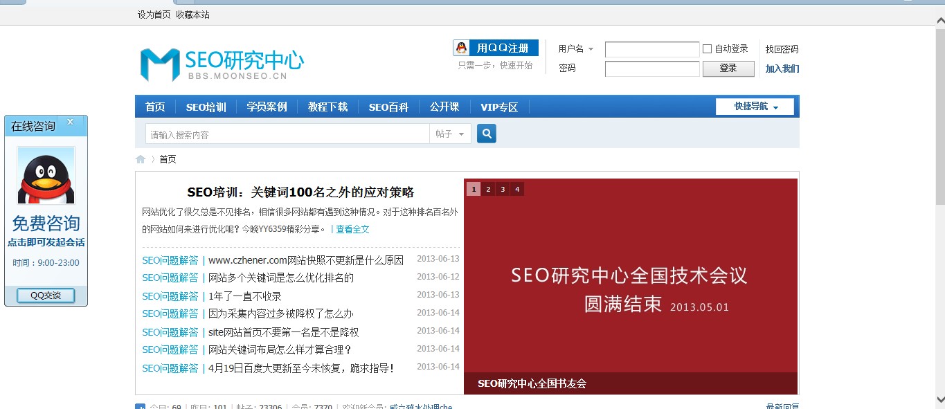Close the 在线咨询 floating panel

pyautogui.click(x=70, y=122)
